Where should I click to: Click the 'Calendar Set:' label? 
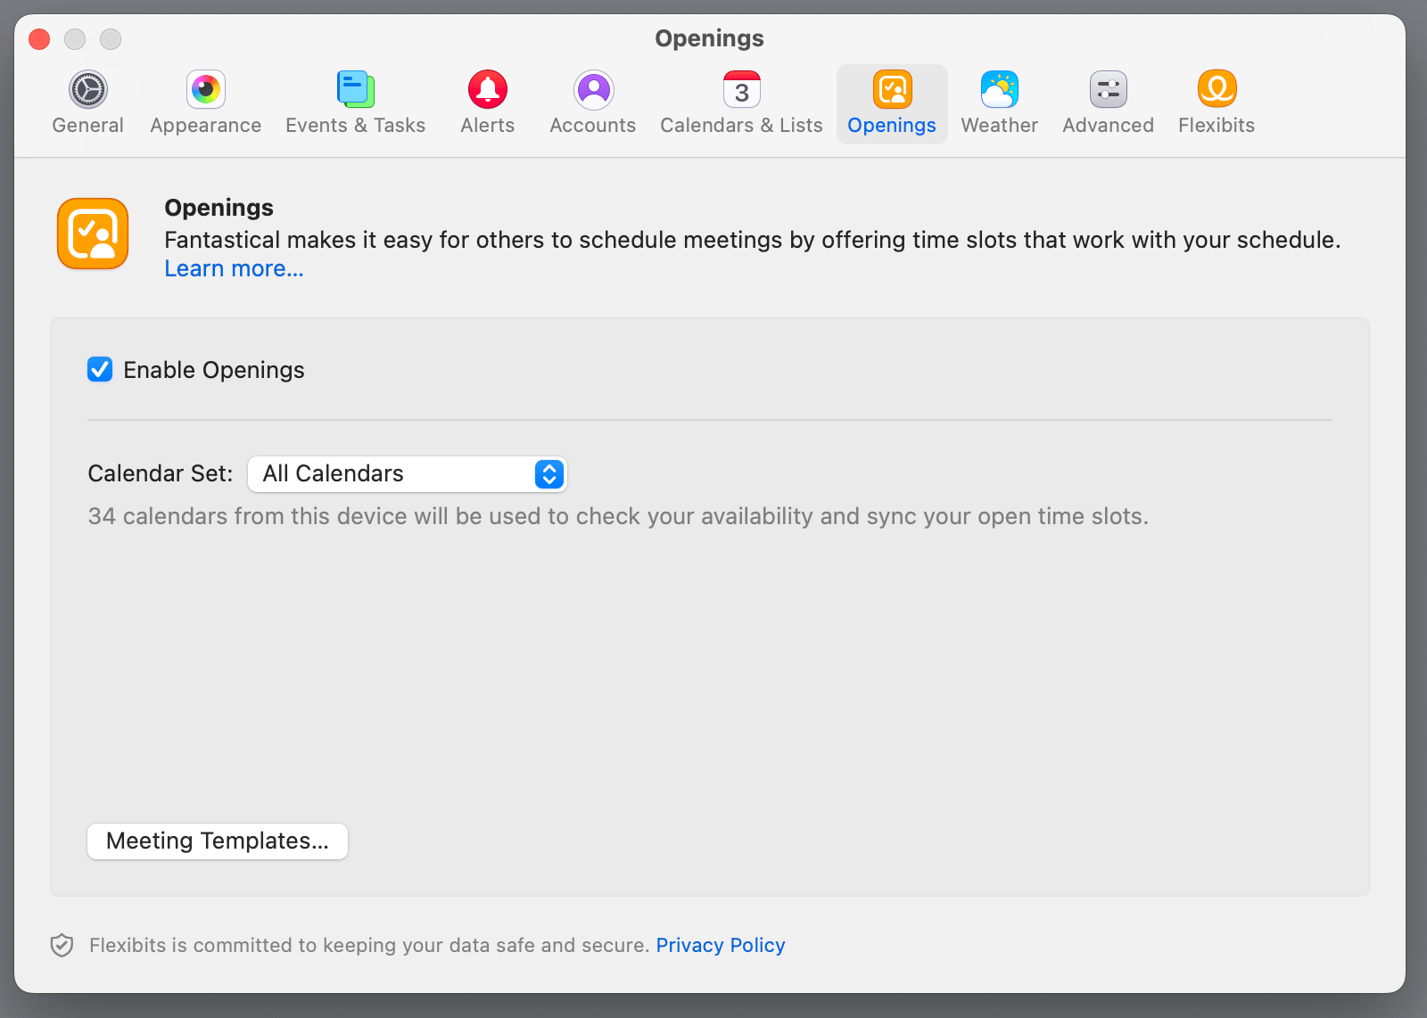click(161, 473)
